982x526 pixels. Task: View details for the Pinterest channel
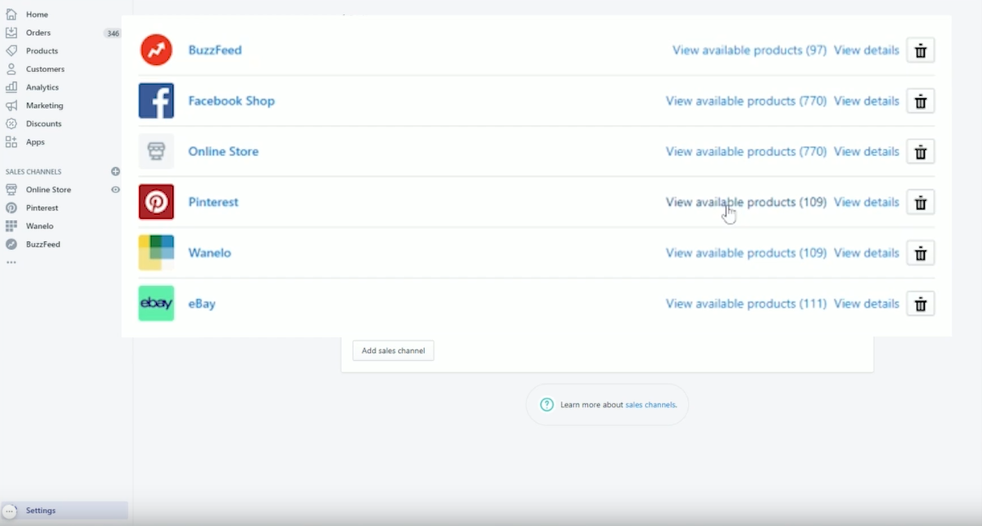coord(866,201)
